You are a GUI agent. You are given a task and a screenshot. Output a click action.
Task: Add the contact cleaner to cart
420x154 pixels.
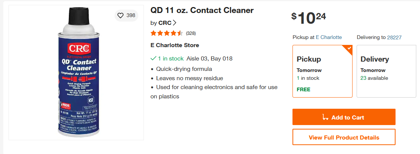tap(344, 117)
